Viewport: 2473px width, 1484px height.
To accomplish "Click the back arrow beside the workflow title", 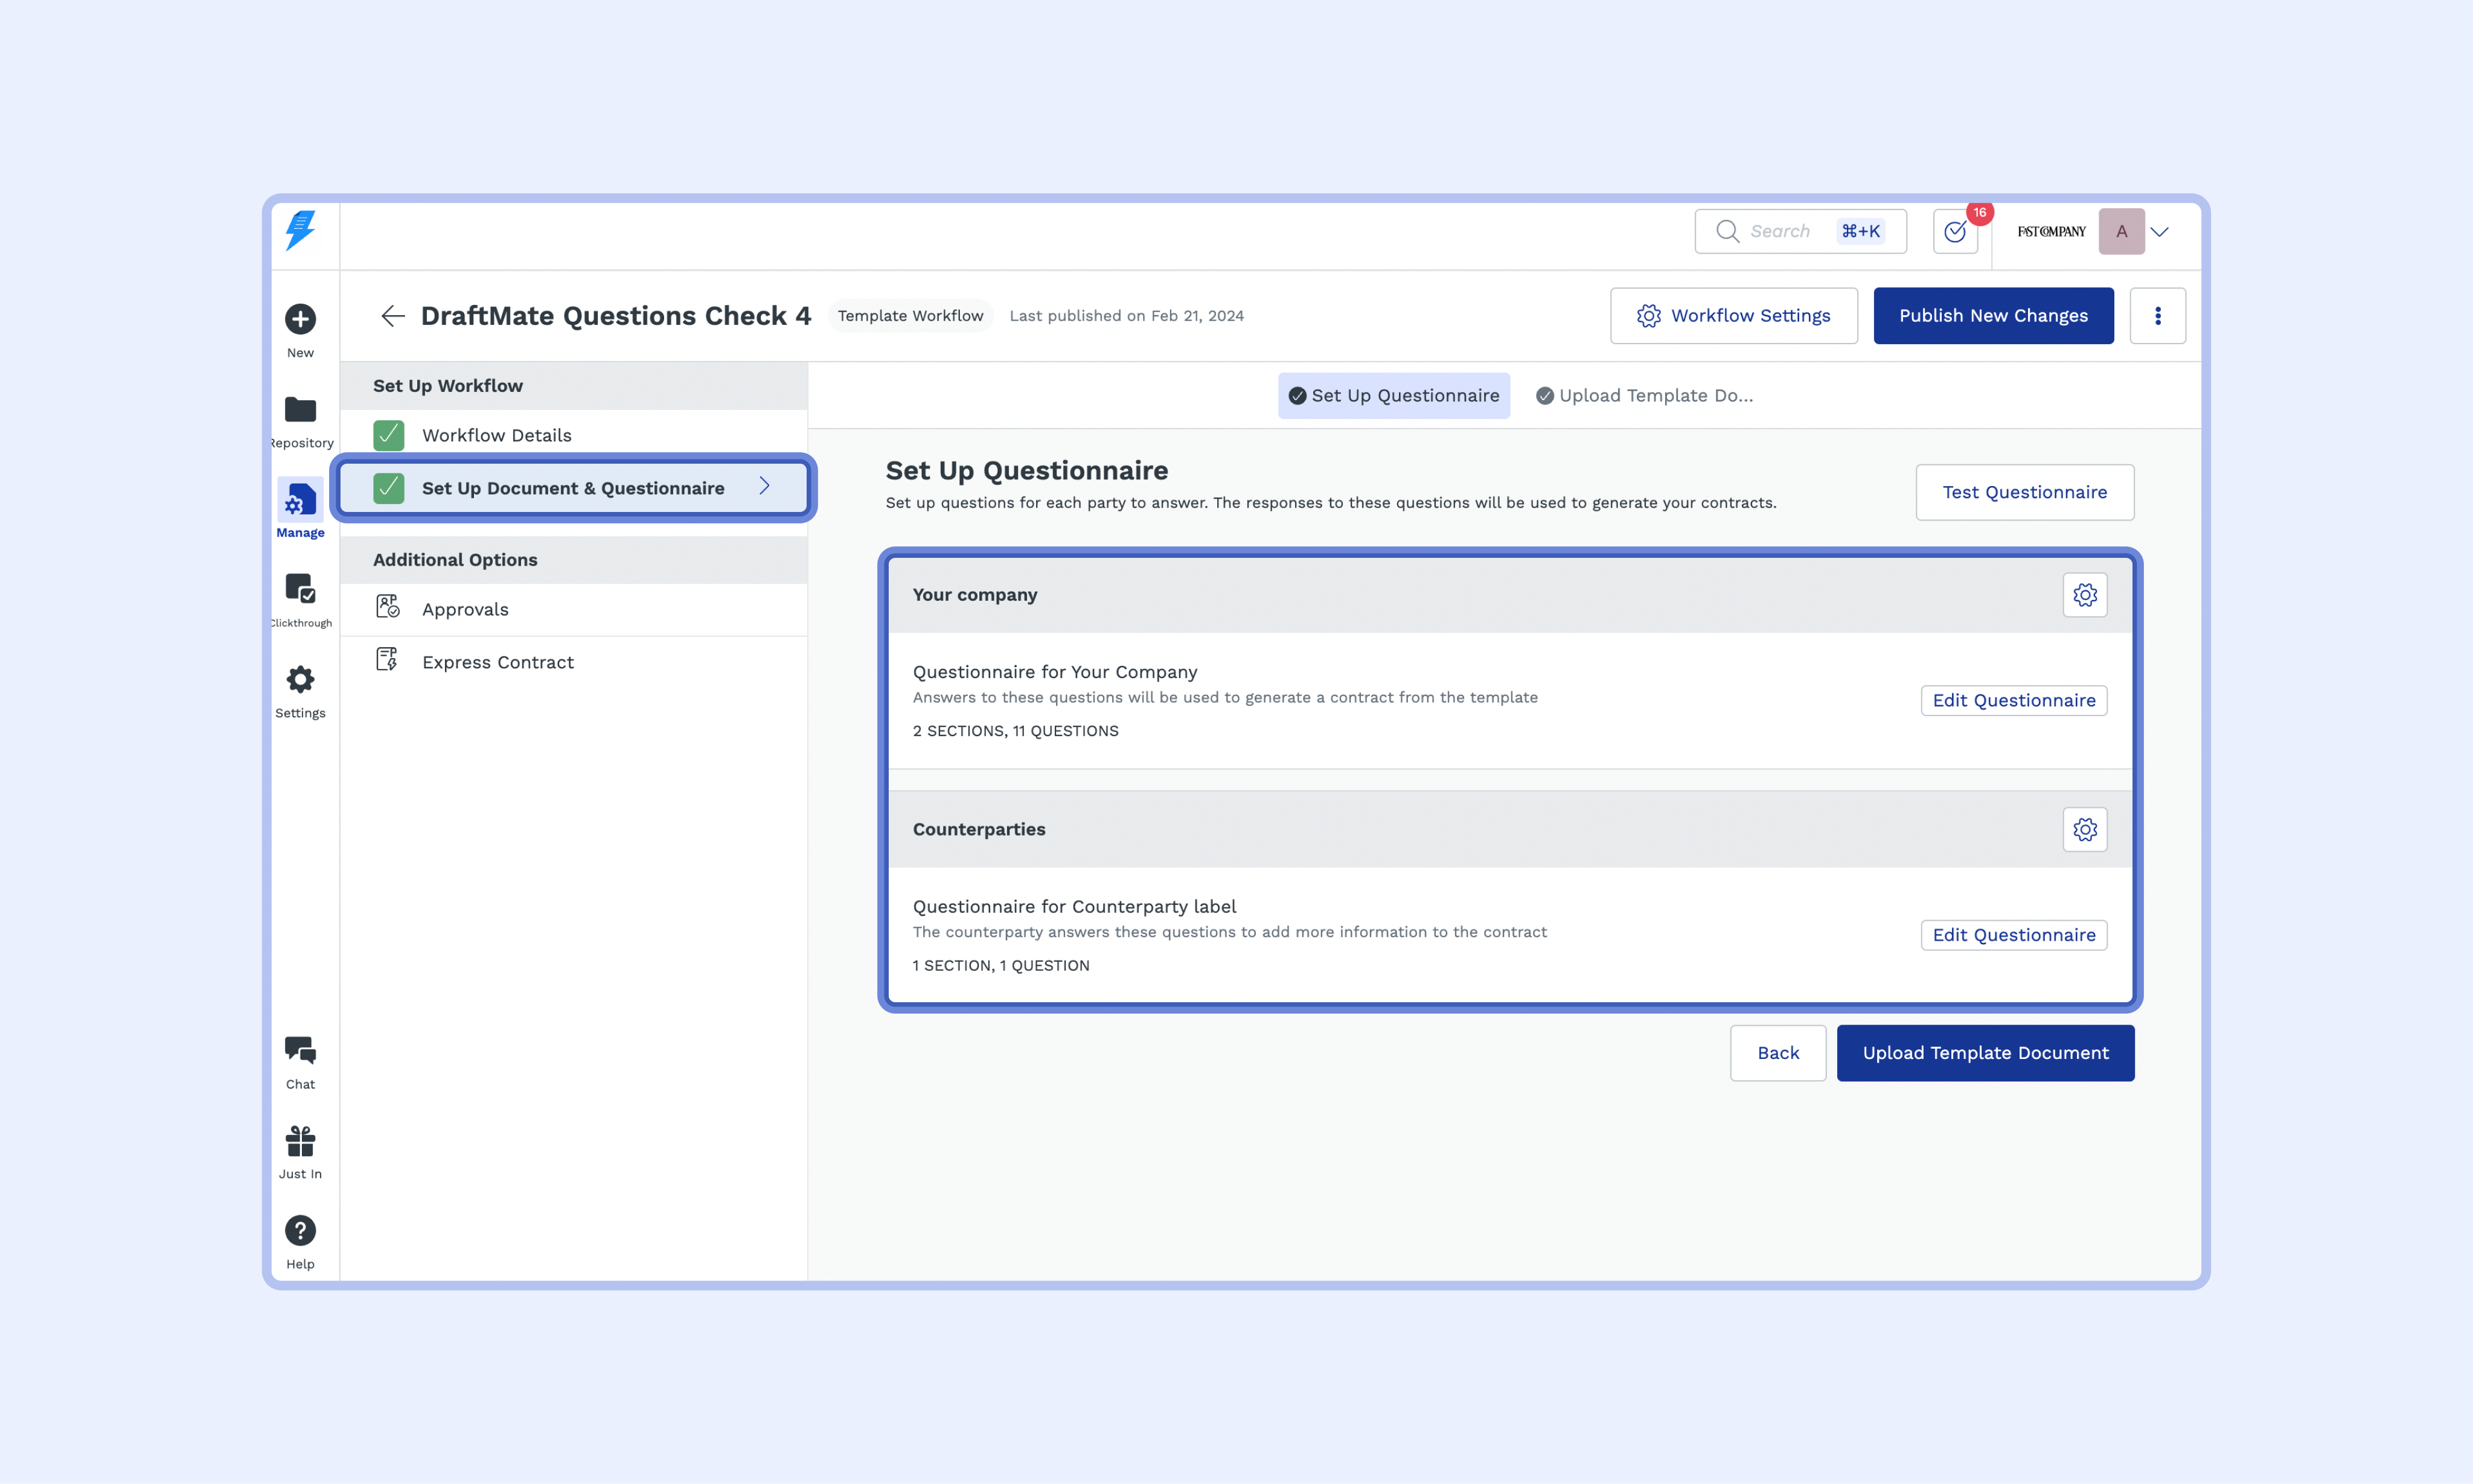I will coord(392,316).
